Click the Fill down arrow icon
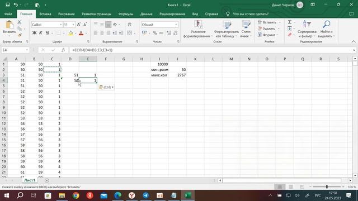The height and width of the screenshot is (201, 358). [x=290, y=28]
